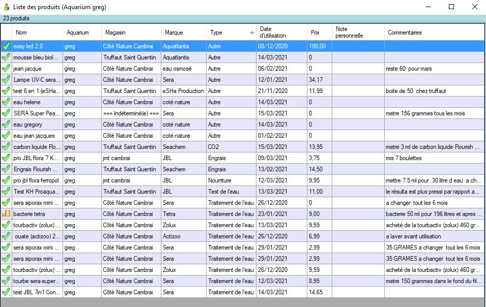Sort by the Date d'utilisation header

click(282, 32)
